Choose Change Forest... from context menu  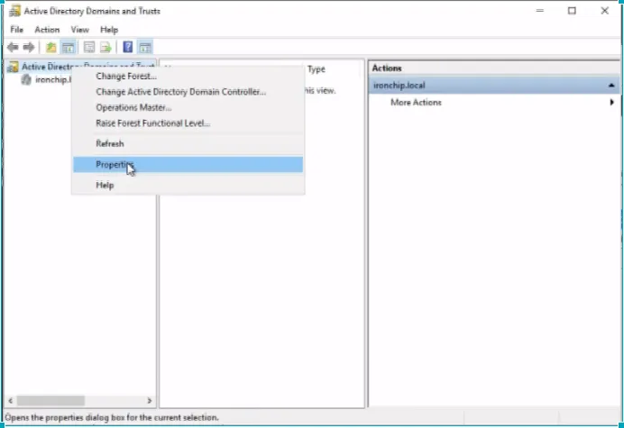(188, 76)
